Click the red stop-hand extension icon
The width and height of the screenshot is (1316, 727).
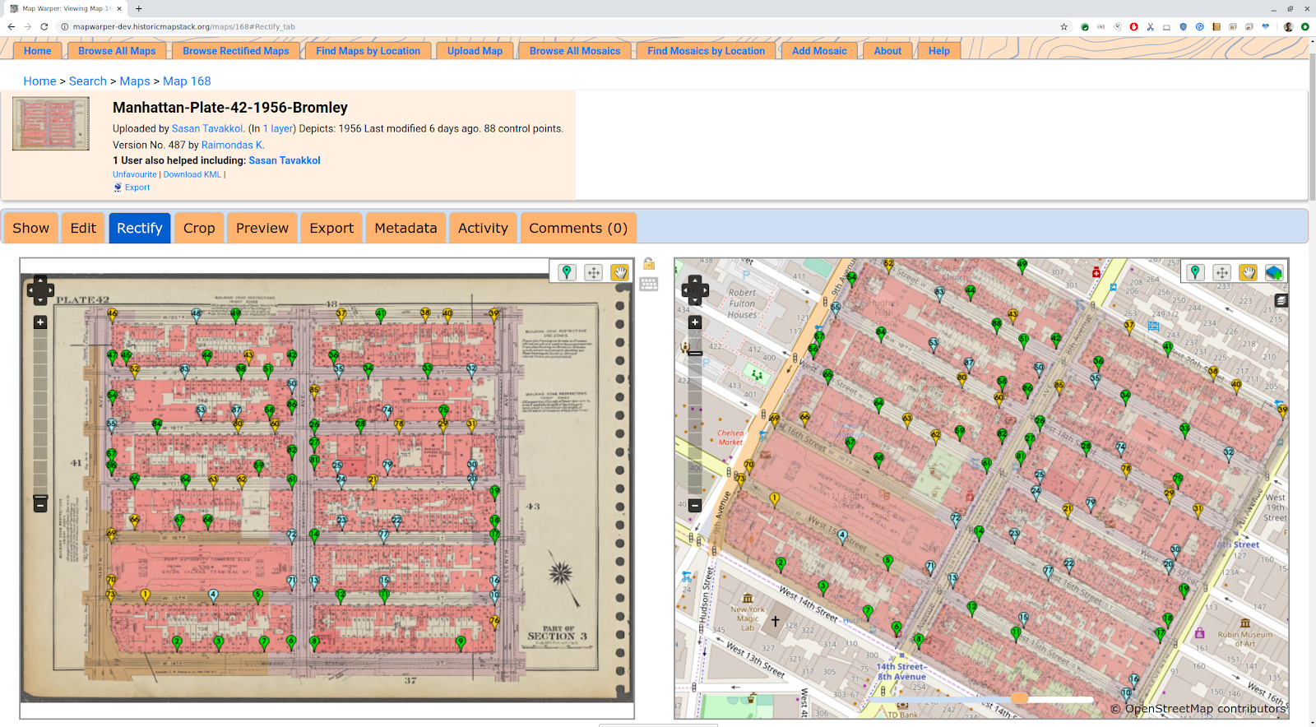(x=1133, y=26)
